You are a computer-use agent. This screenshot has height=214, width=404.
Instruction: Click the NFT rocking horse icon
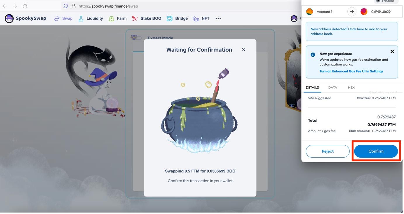point(196,18)
